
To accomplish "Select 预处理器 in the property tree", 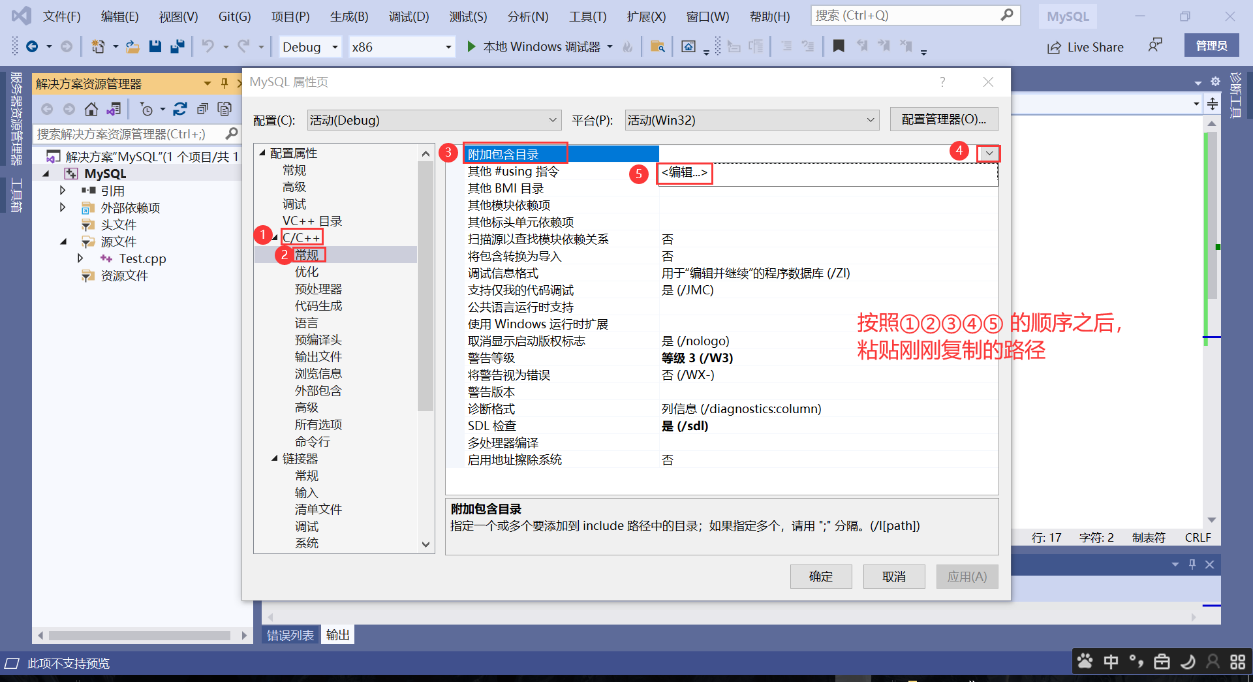I will pyautogui.click(x=318, y=288).
